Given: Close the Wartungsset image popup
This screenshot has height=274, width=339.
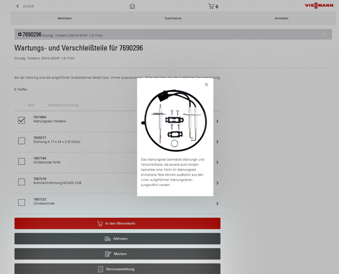Looking at the screenshot, I should click(206, 84).
